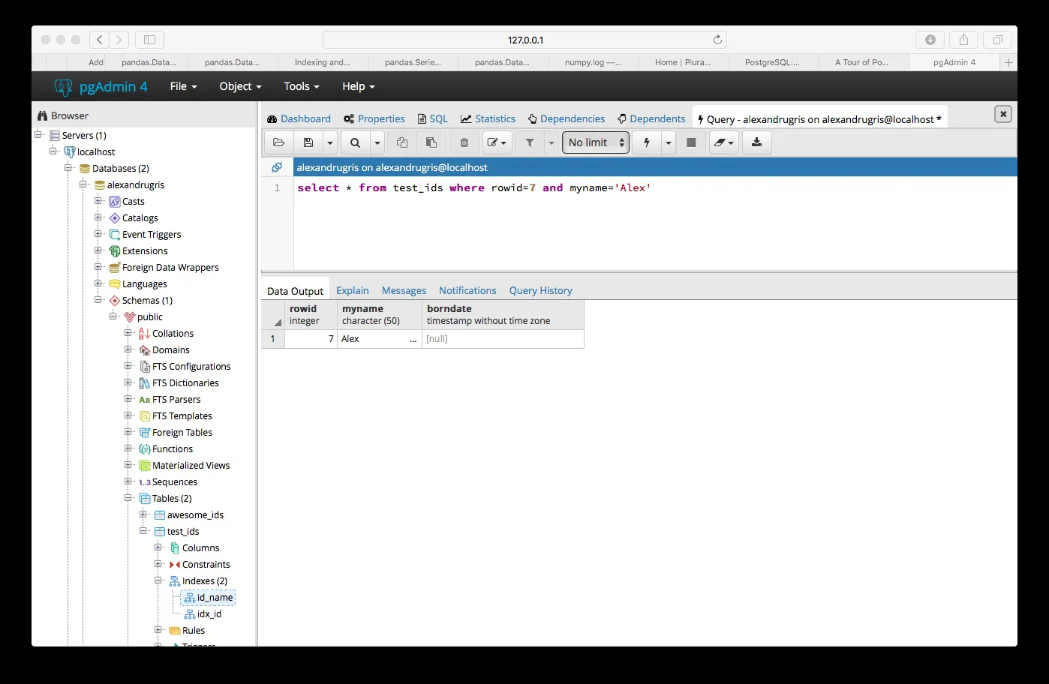Open the Clear eraser menu in toolbar
The height and width of the screenshot is (684, 1049).
coord(723,142)
